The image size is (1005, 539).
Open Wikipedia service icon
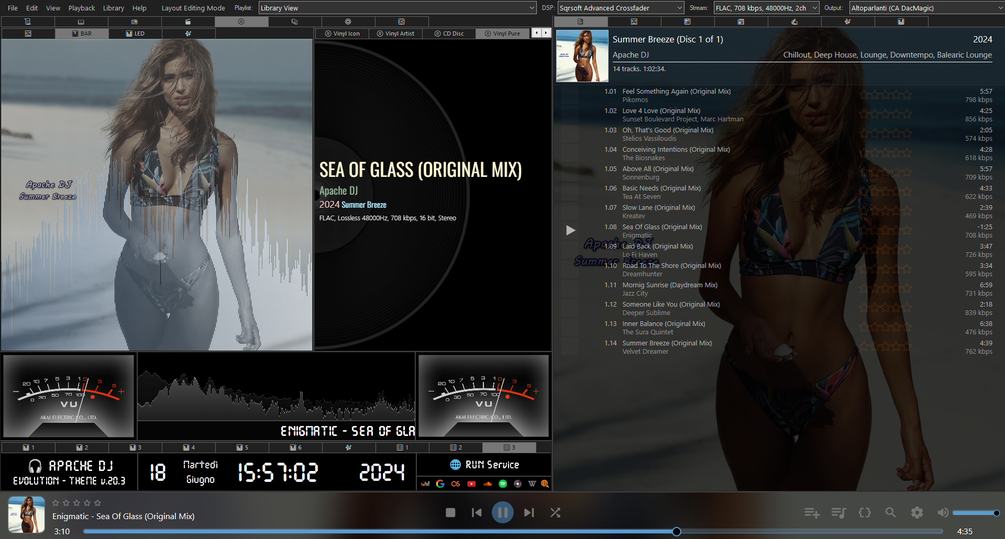[532, 484]
